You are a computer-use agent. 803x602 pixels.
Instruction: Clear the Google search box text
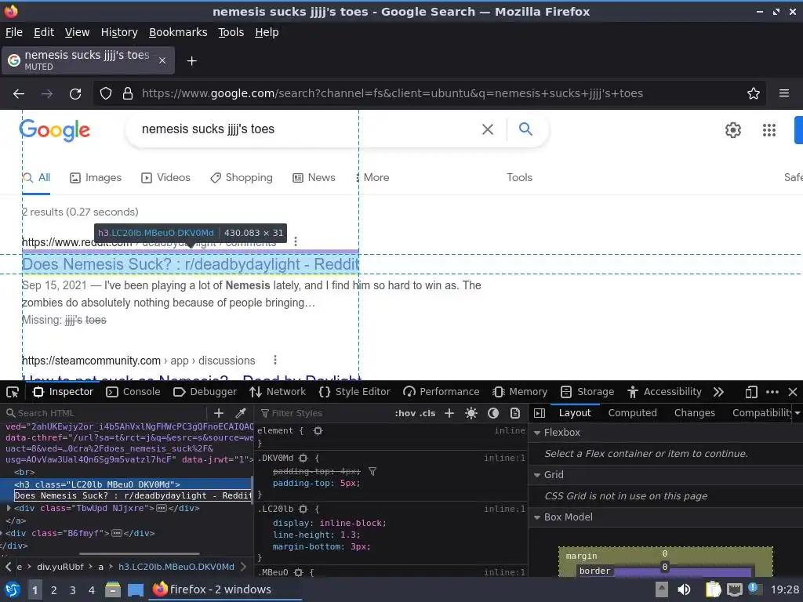point(488,129)
